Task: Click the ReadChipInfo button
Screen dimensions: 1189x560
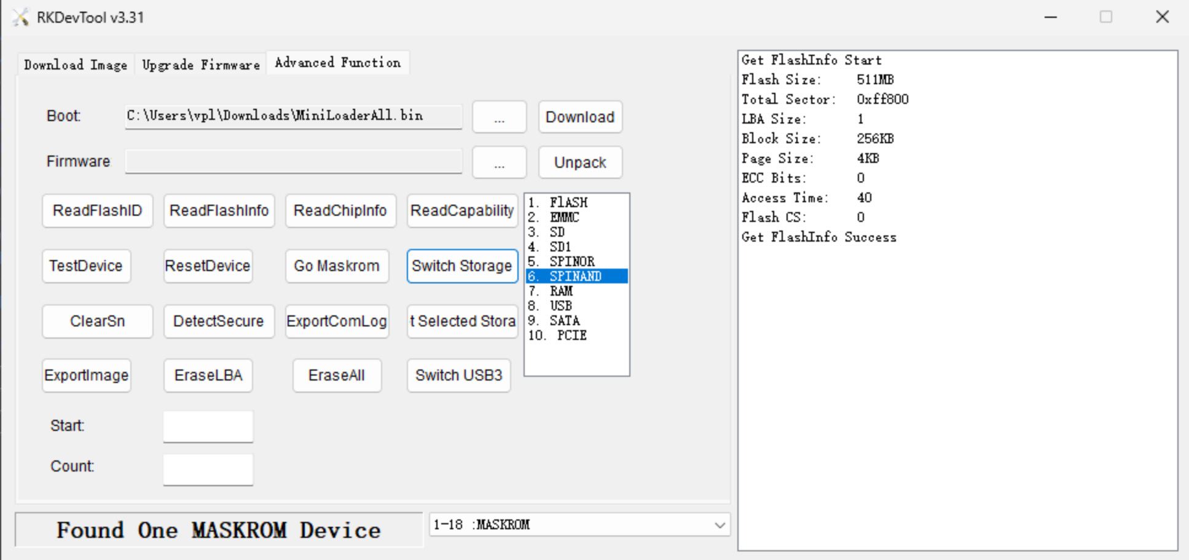Action: coord(340,211)
